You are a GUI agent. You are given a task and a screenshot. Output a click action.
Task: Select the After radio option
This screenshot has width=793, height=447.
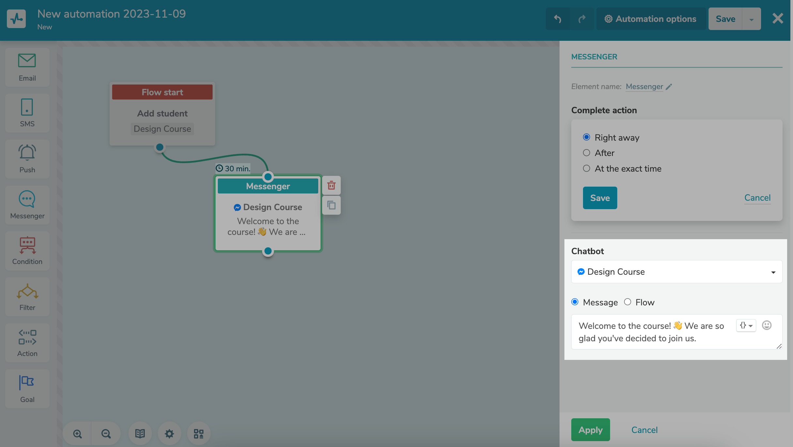point(586,153)
